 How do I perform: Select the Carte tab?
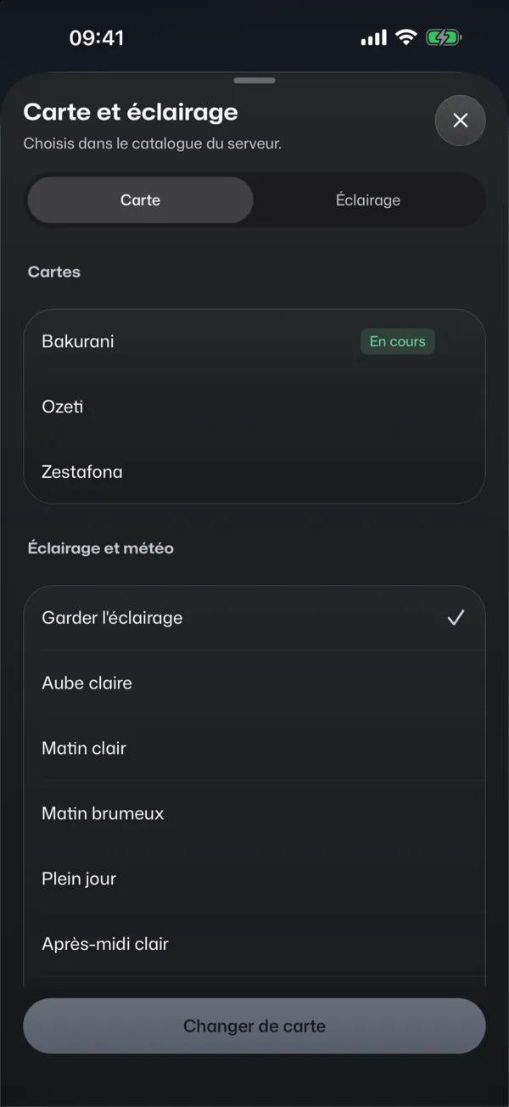pos(141,200)
